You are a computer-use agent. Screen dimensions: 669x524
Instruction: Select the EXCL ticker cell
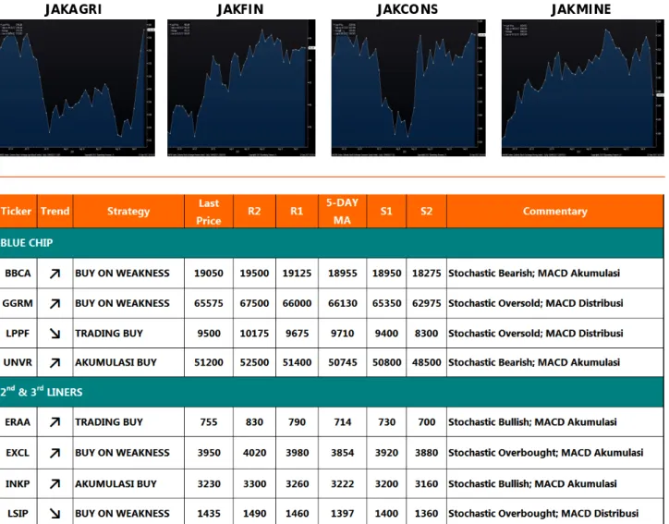[18, 453]
